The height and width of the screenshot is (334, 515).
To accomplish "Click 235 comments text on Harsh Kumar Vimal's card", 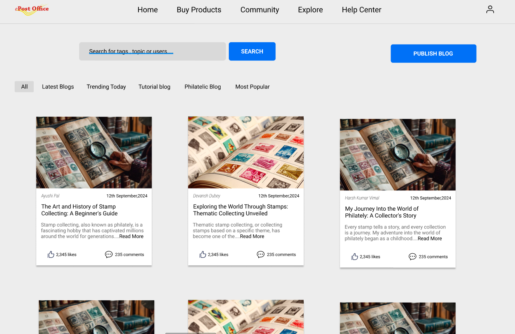I will pyautogui.click(x=433, y=256).
